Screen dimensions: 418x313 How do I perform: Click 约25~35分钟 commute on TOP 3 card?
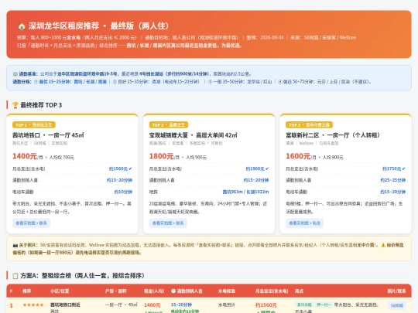pyautogui.click(x=393, y=180)
